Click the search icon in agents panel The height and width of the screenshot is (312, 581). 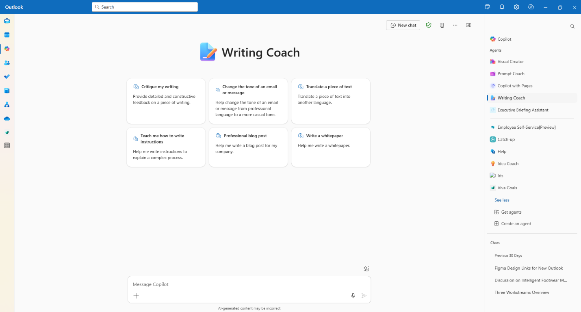point(572,26)
